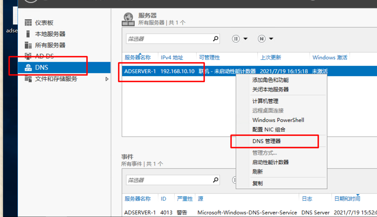Viewport: 377px width, 217px height.
Task: Open 计算机管理 from context menu
Action: [x=265, y=101]
